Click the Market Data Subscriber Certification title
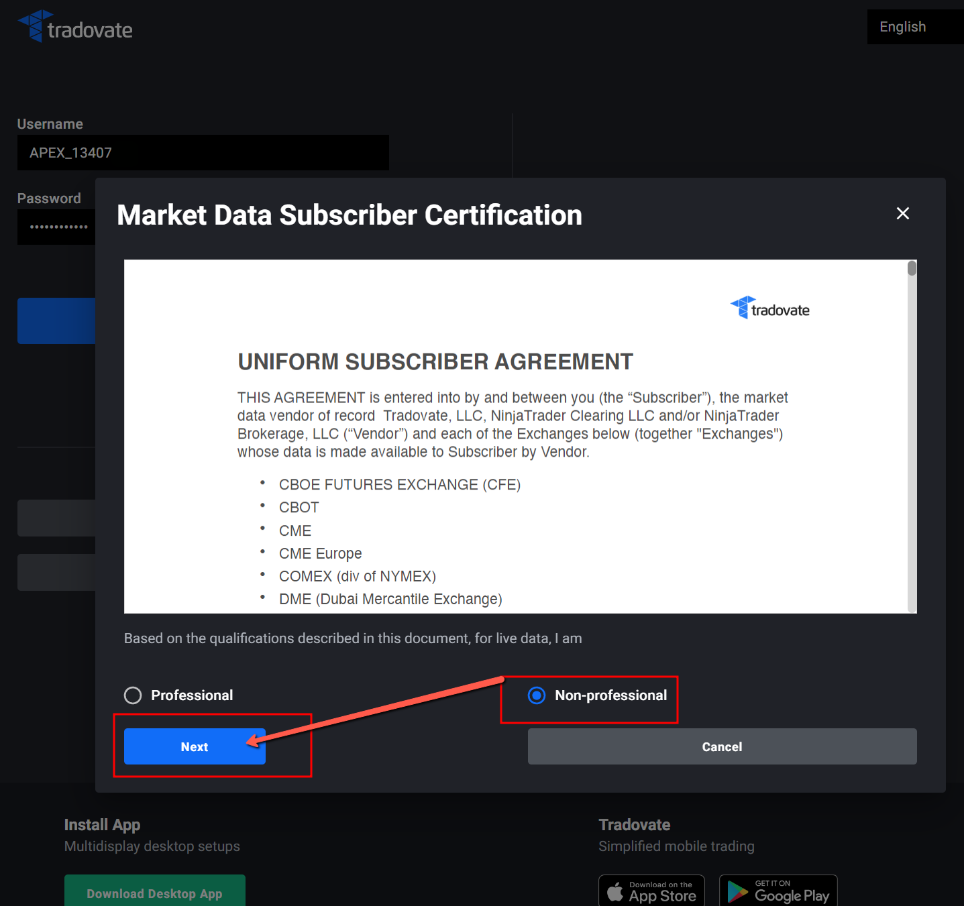Image resolution: width=964 pixels, height=906 pixels. pyautogui.click(x=350, y=215)
